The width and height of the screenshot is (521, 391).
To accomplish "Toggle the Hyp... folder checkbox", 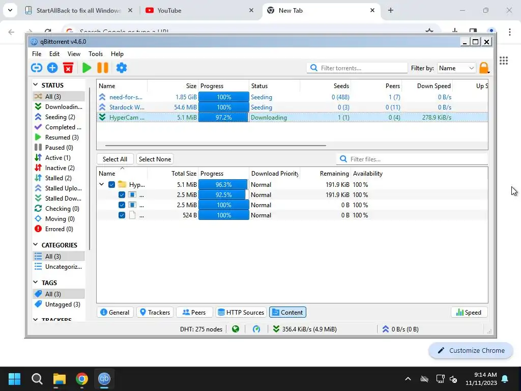I will click(111, 184).
